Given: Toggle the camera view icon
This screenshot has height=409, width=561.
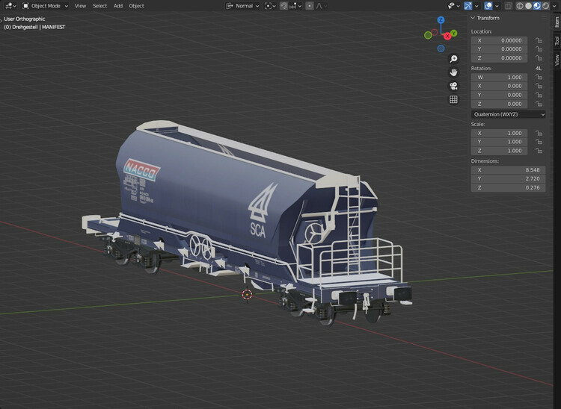Looking at the screenshot, I should (x=453, y=86).
